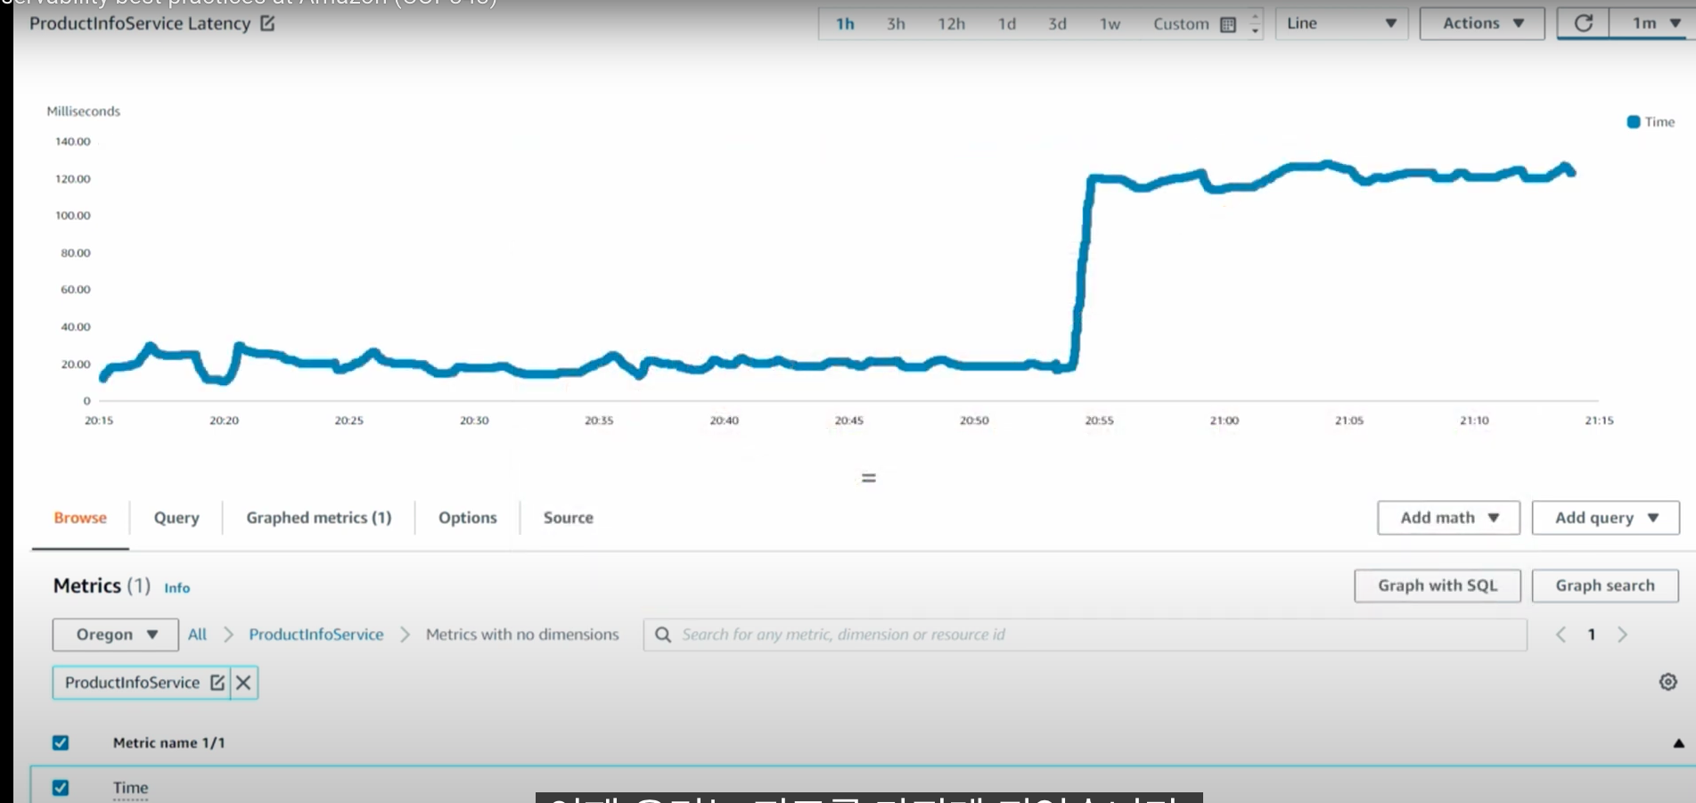Open the Line graph type dropdown
This screenshot has height=803, width=1696.
point(1341,24)
